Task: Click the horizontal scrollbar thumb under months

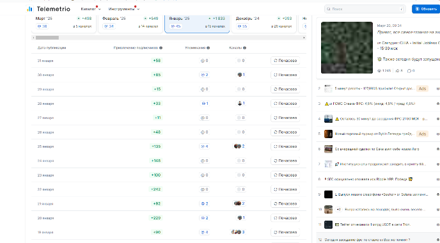Action: click(x=47, y=38)
